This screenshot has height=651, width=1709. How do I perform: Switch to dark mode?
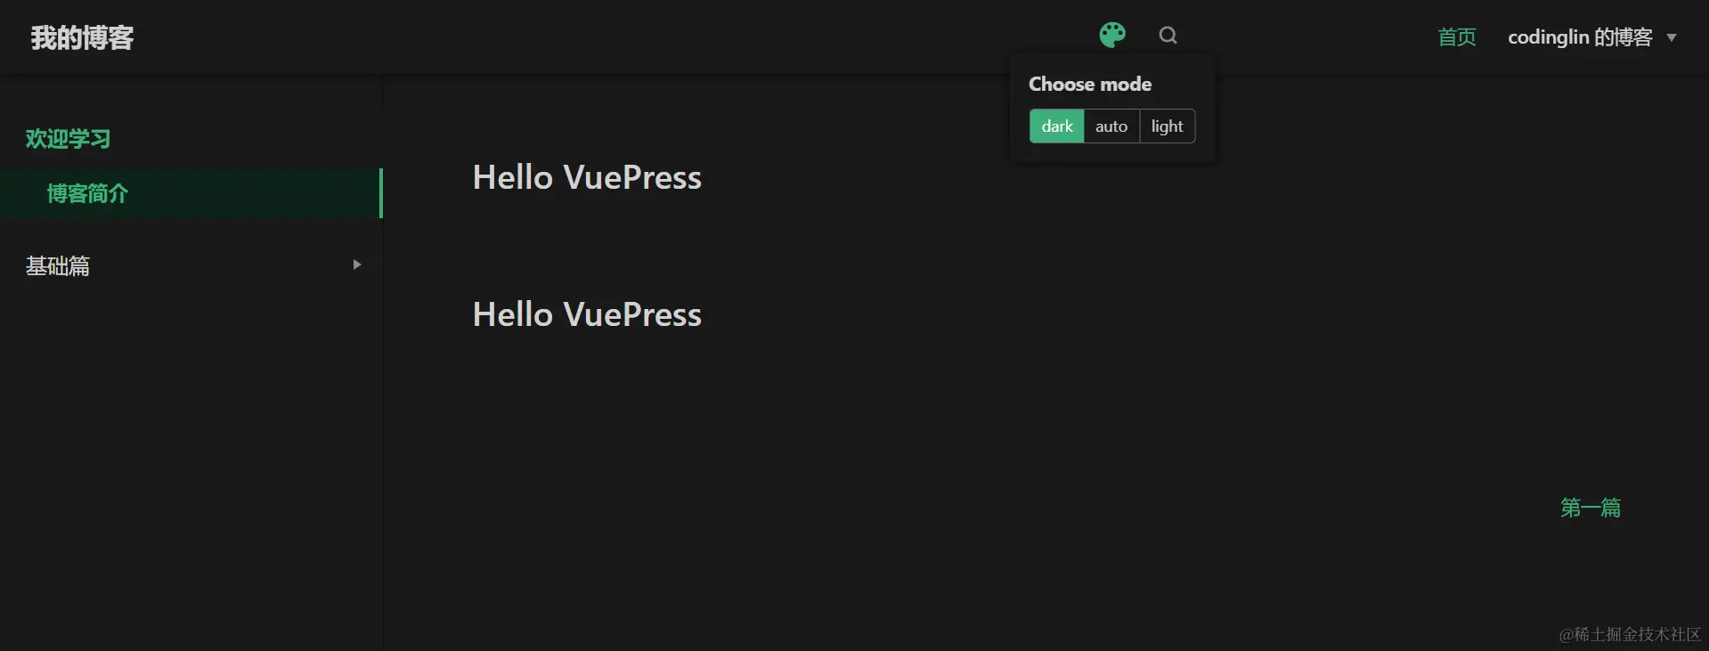[1057, 126]
